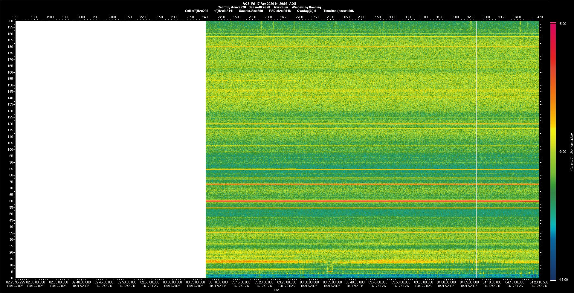Click the 04:00:00.000 time label
This screenshot has height=293, width=574.
click(x=446, y=282)
